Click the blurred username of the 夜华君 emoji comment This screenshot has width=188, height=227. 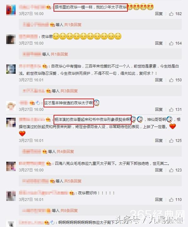[28, 36]
